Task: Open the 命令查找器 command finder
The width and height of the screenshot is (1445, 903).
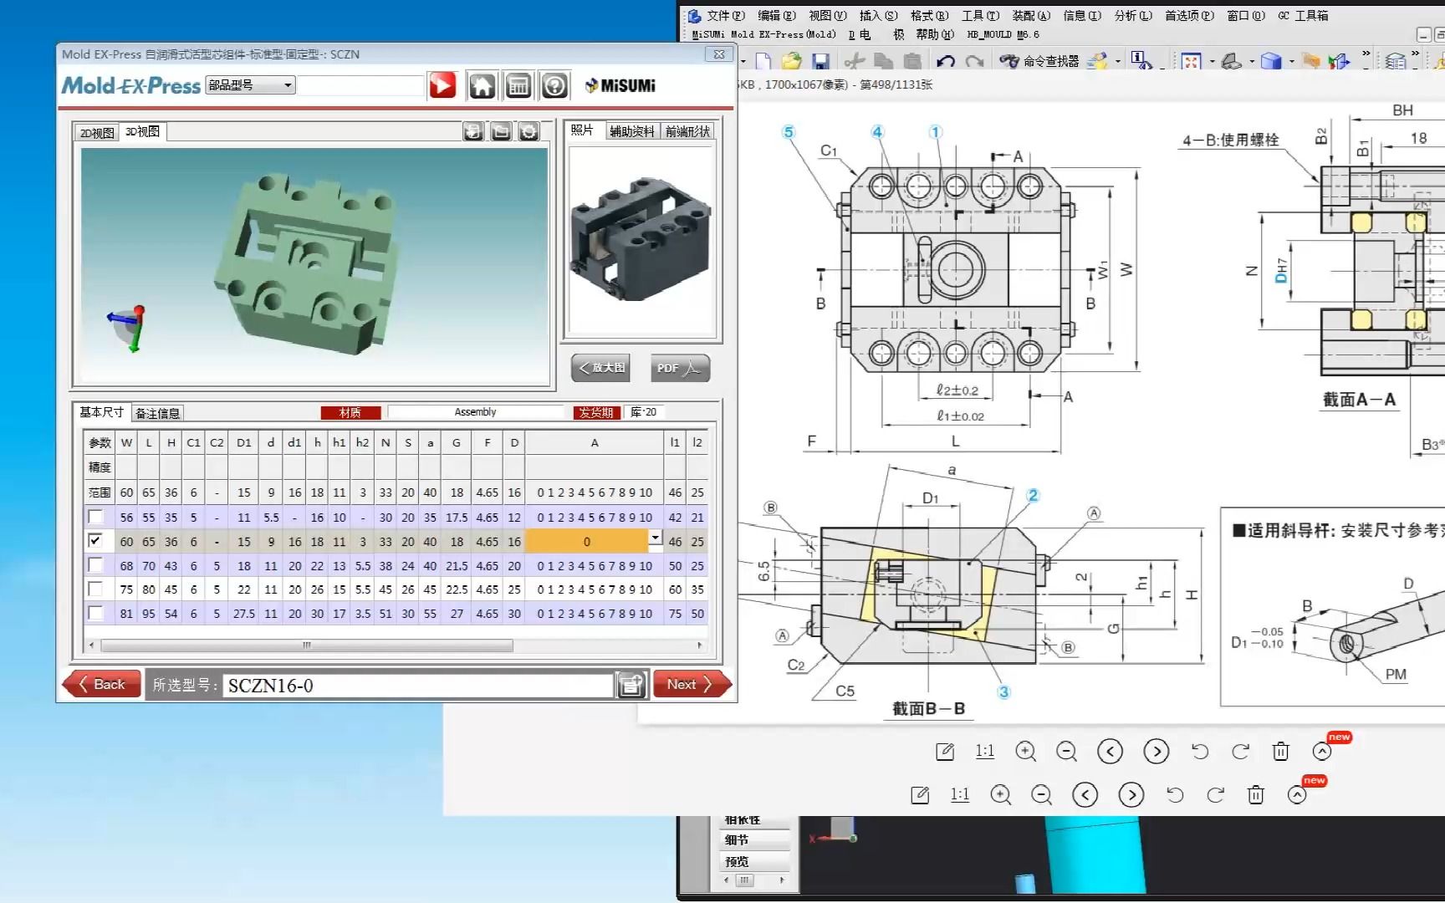Action: [x=1039, y=61]
